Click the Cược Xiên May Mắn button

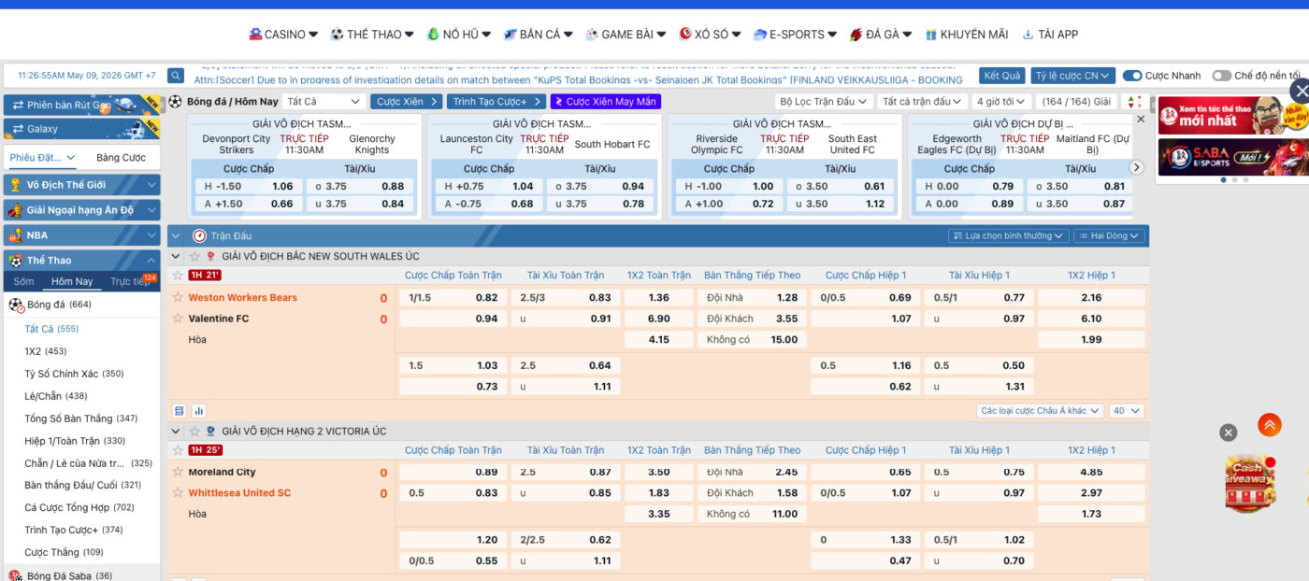click(x=605, y=102)
